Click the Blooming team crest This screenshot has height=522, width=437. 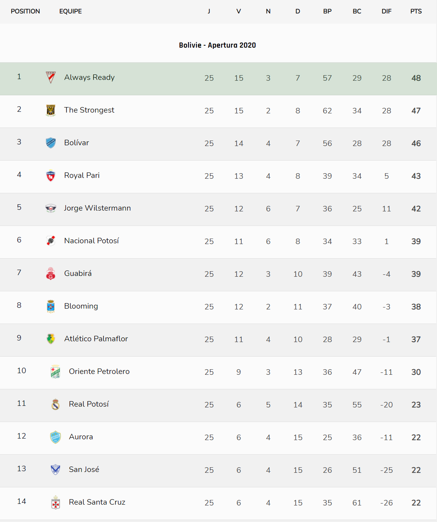[51, 306]
